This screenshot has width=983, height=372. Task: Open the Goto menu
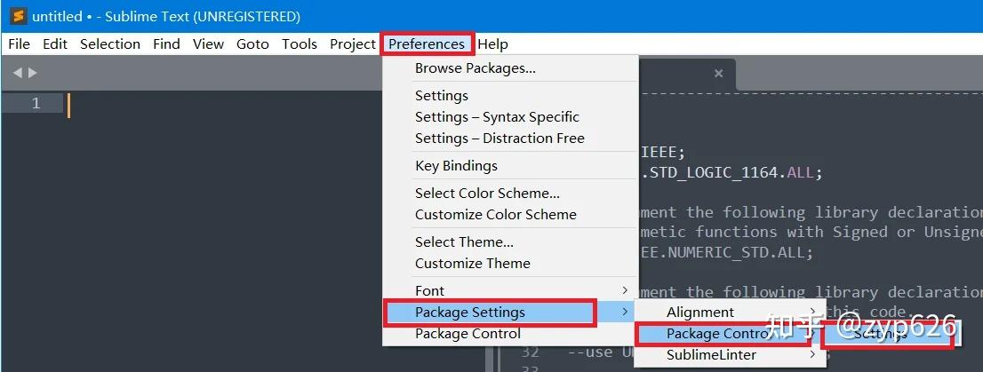tap(252, 44)
